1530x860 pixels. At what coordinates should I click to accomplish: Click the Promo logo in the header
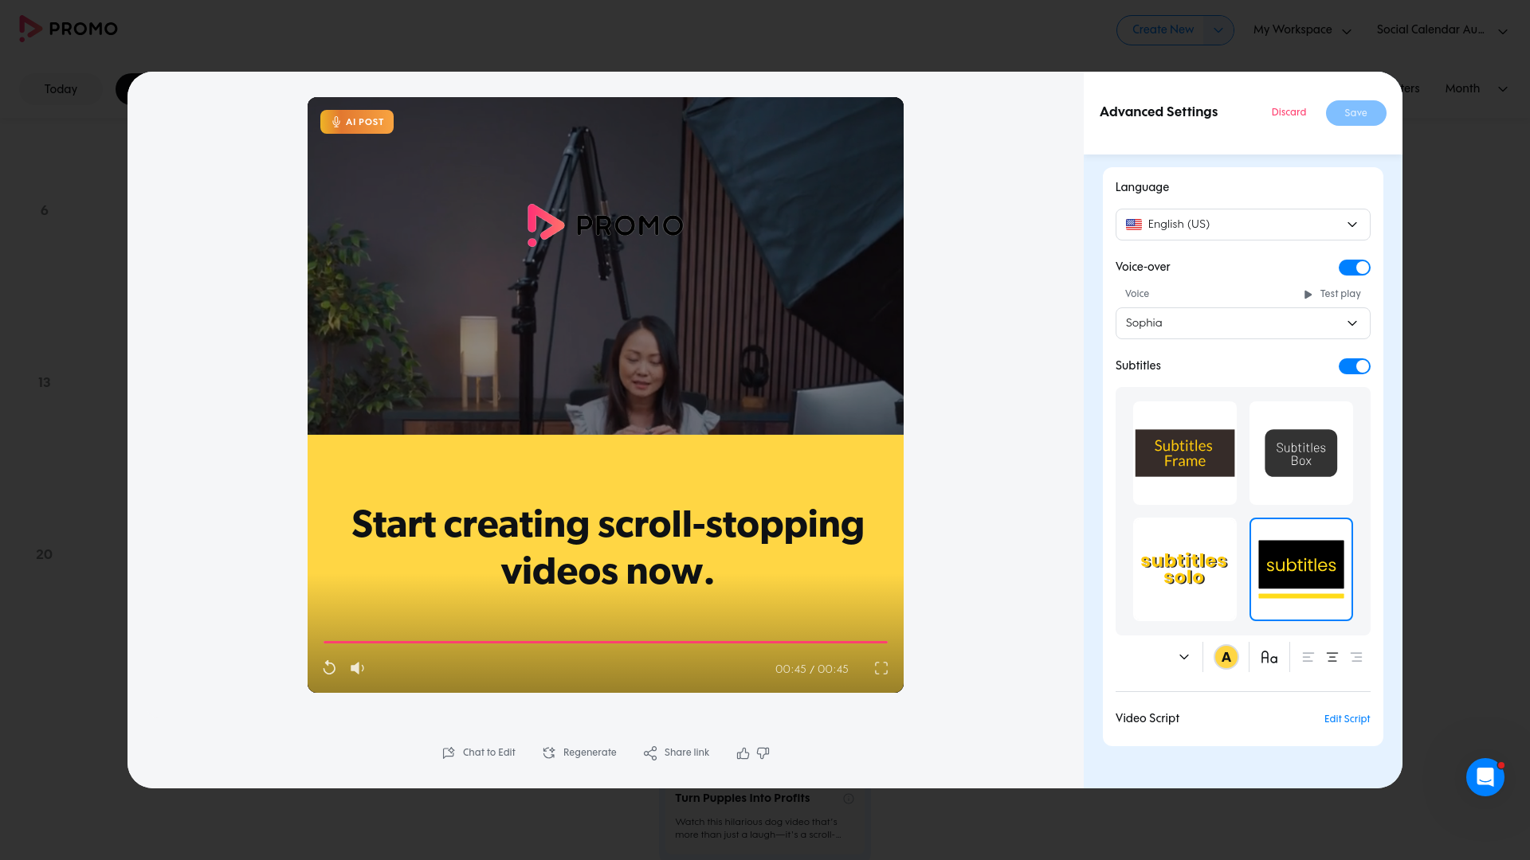[x=69, y=29]
